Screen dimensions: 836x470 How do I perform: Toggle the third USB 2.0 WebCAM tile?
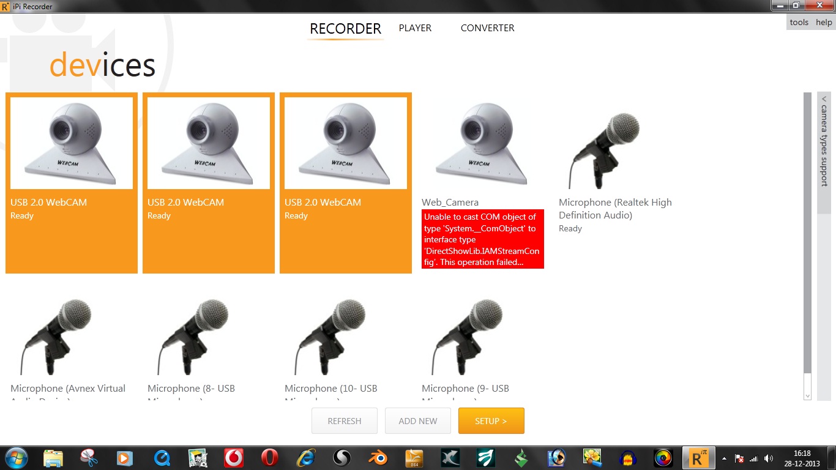[346, 183]
